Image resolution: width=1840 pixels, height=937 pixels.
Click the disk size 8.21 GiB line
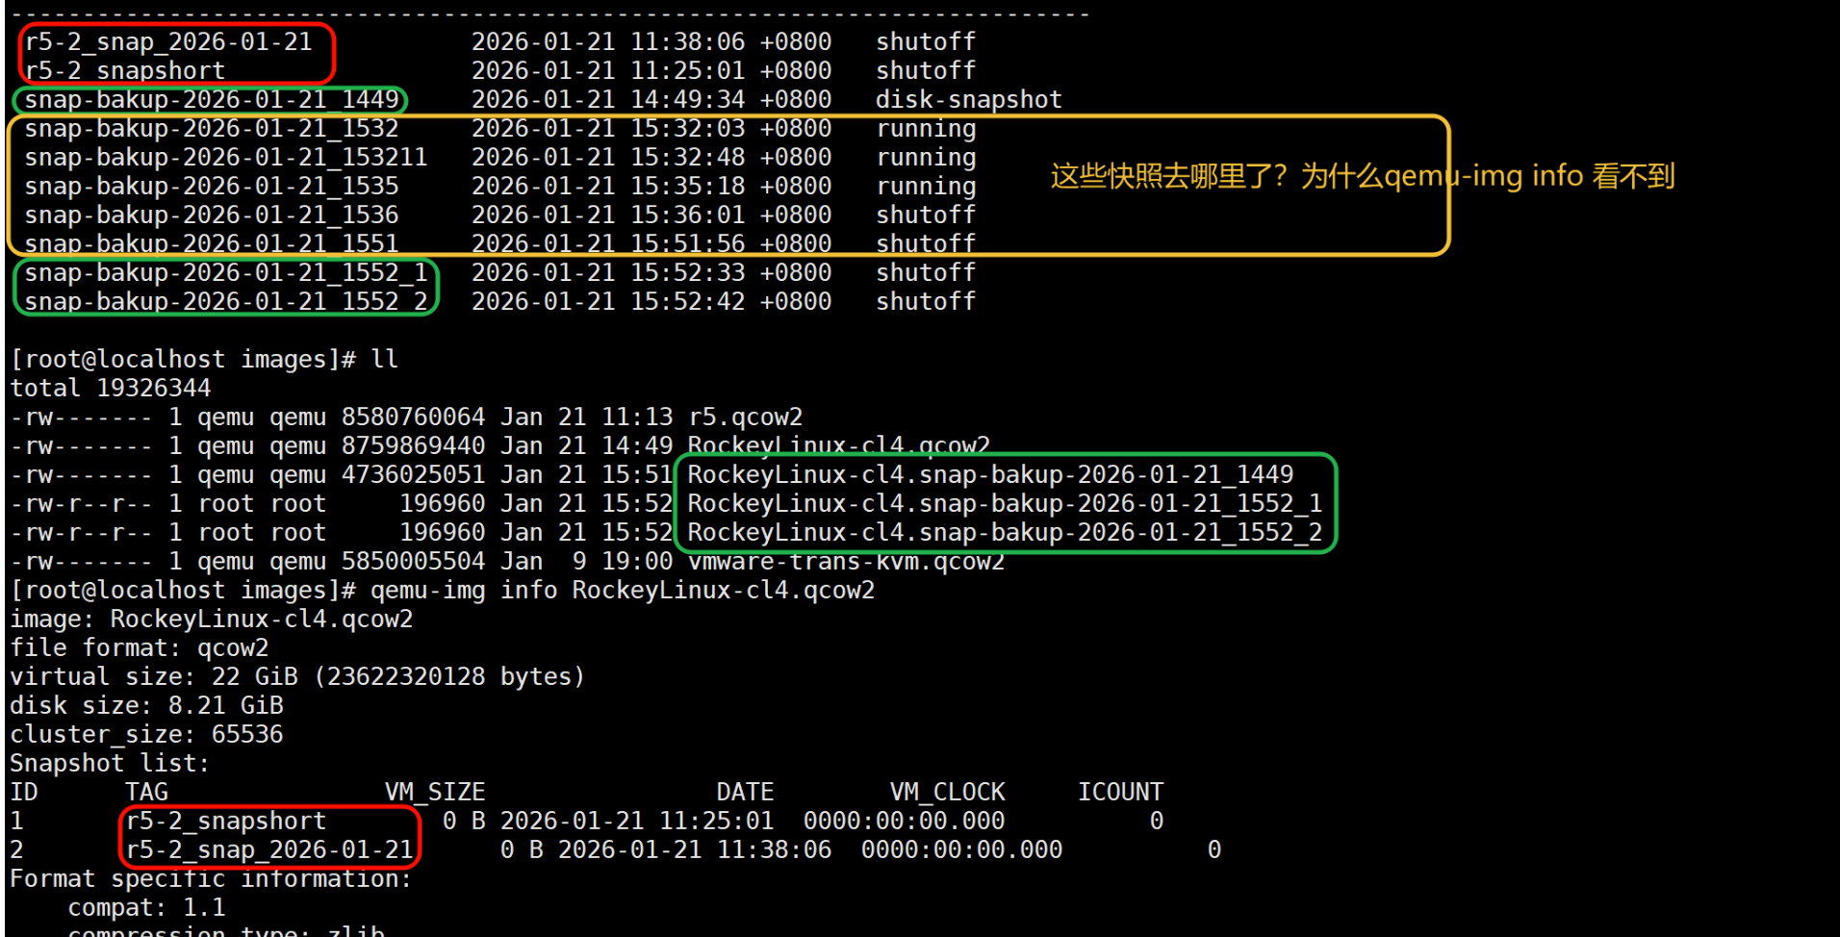(146, 706)
